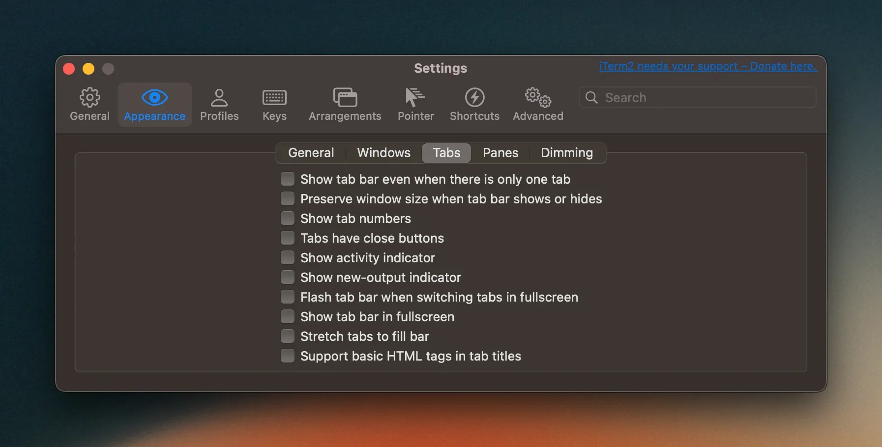Enable Show activity indicator

tap(288, 257)
